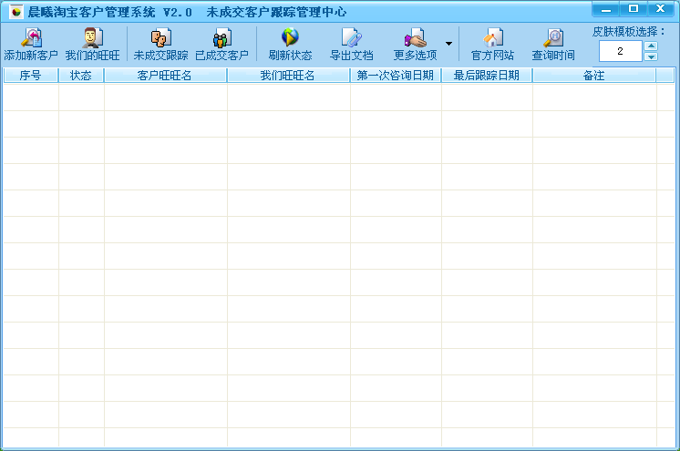
Task: Sort by the 状态 column header
Action: [81, 76]
